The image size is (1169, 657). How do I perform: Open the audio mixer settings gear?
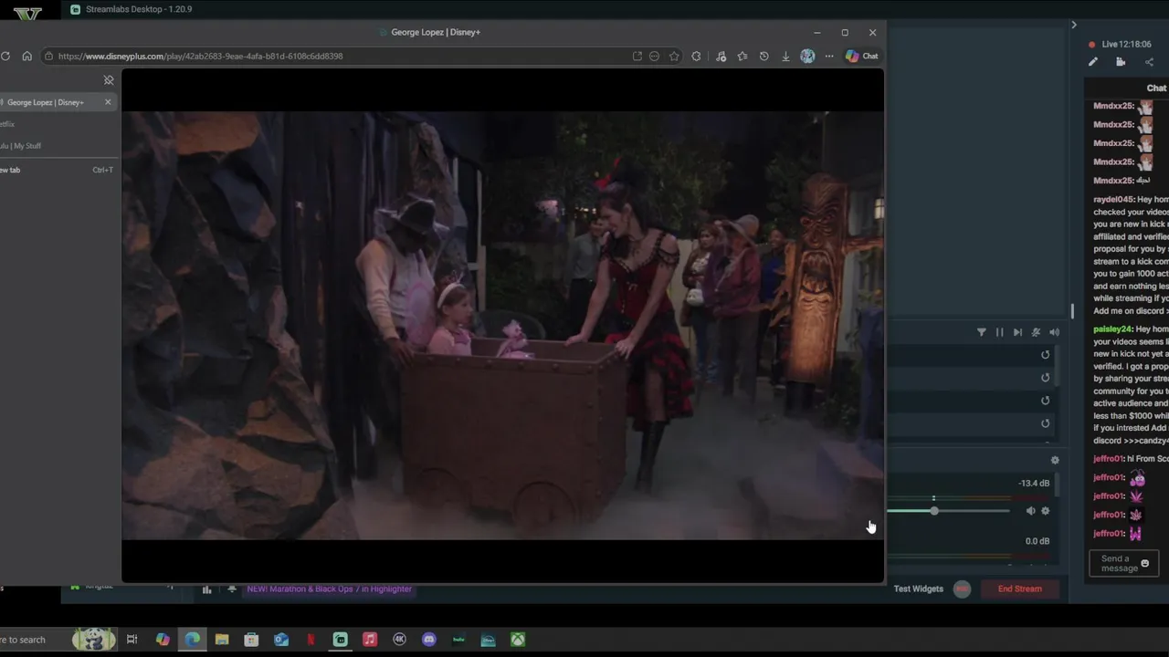[1055, 460]
